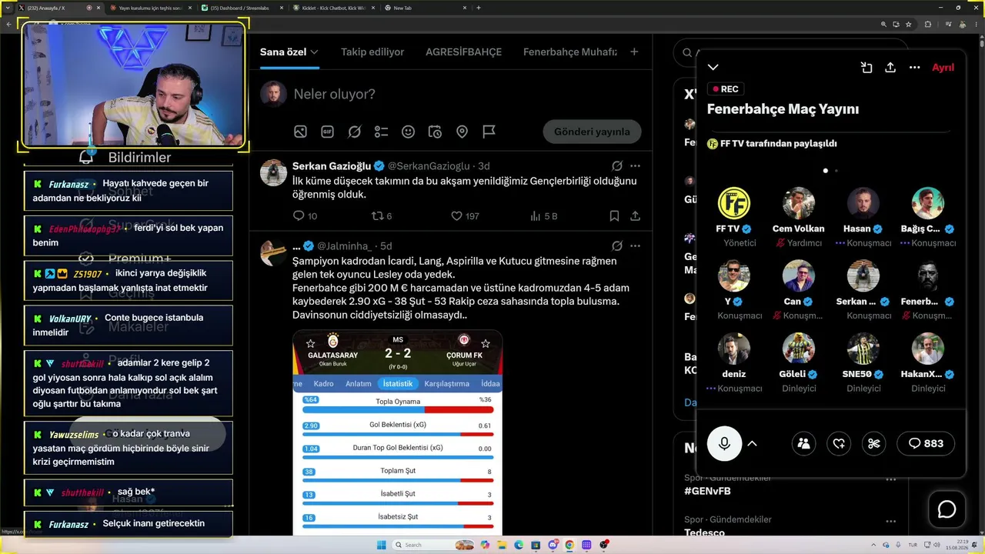Expand the Sana özel feed dropdown
This screenshot has width=985, height=554.
pyautogui.click(x=314, y=52)
